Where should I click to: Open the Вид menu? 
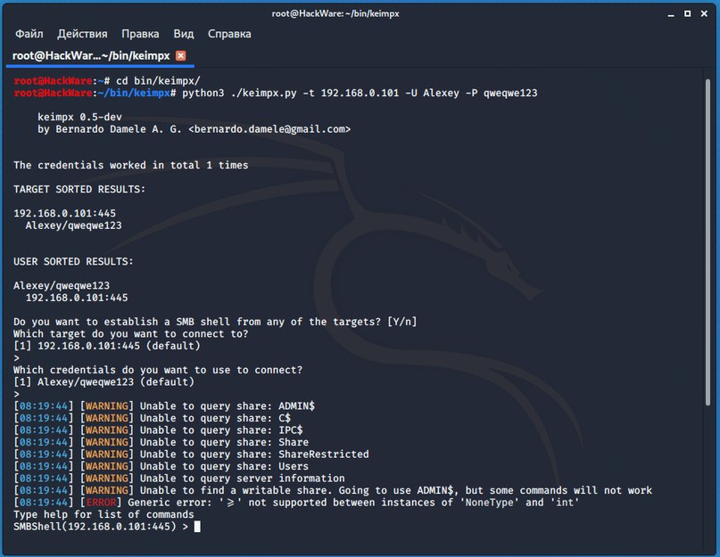tap(183, 34)
